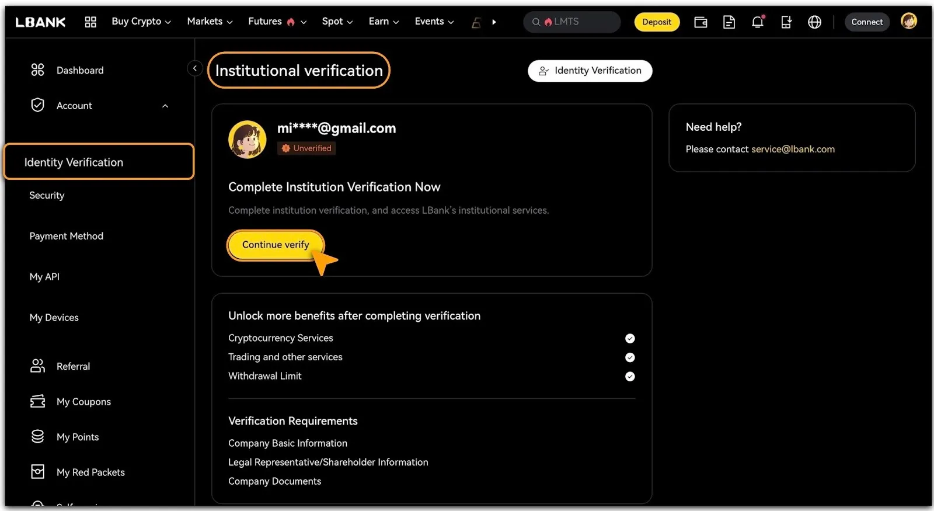
Task: Click the app download phone icon
Action: pyautogui.click(x=786, y=22)
